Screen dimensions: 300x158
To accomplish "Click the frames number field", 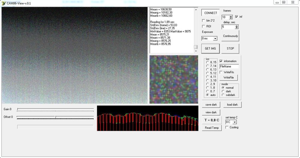I will tap(225, 17).
